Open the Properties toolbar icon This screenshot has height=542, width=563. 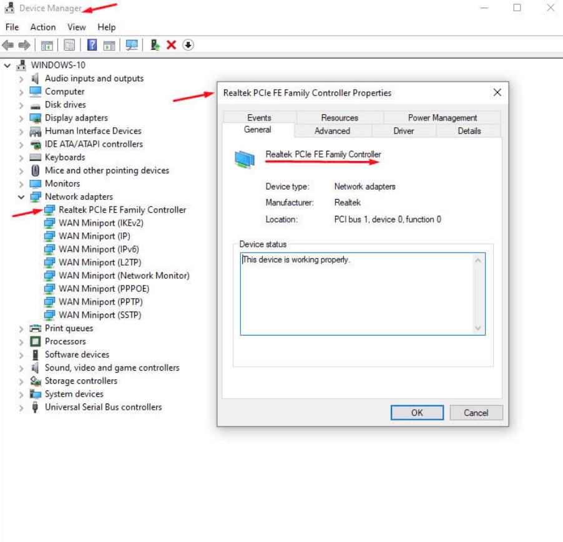click(69, 45)
